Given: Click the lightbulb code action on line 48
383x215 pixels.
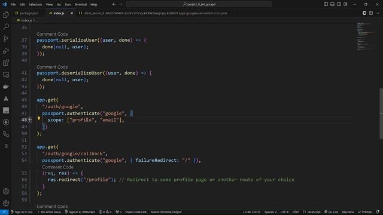Looking at the screenshot, I should (38, 118).
